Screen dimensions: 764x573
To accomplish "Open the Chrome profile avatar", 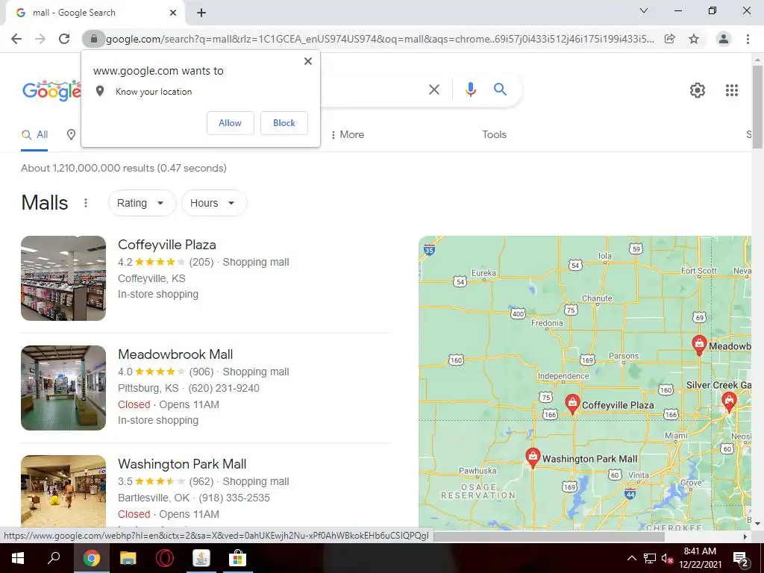I will click(724, 39).
